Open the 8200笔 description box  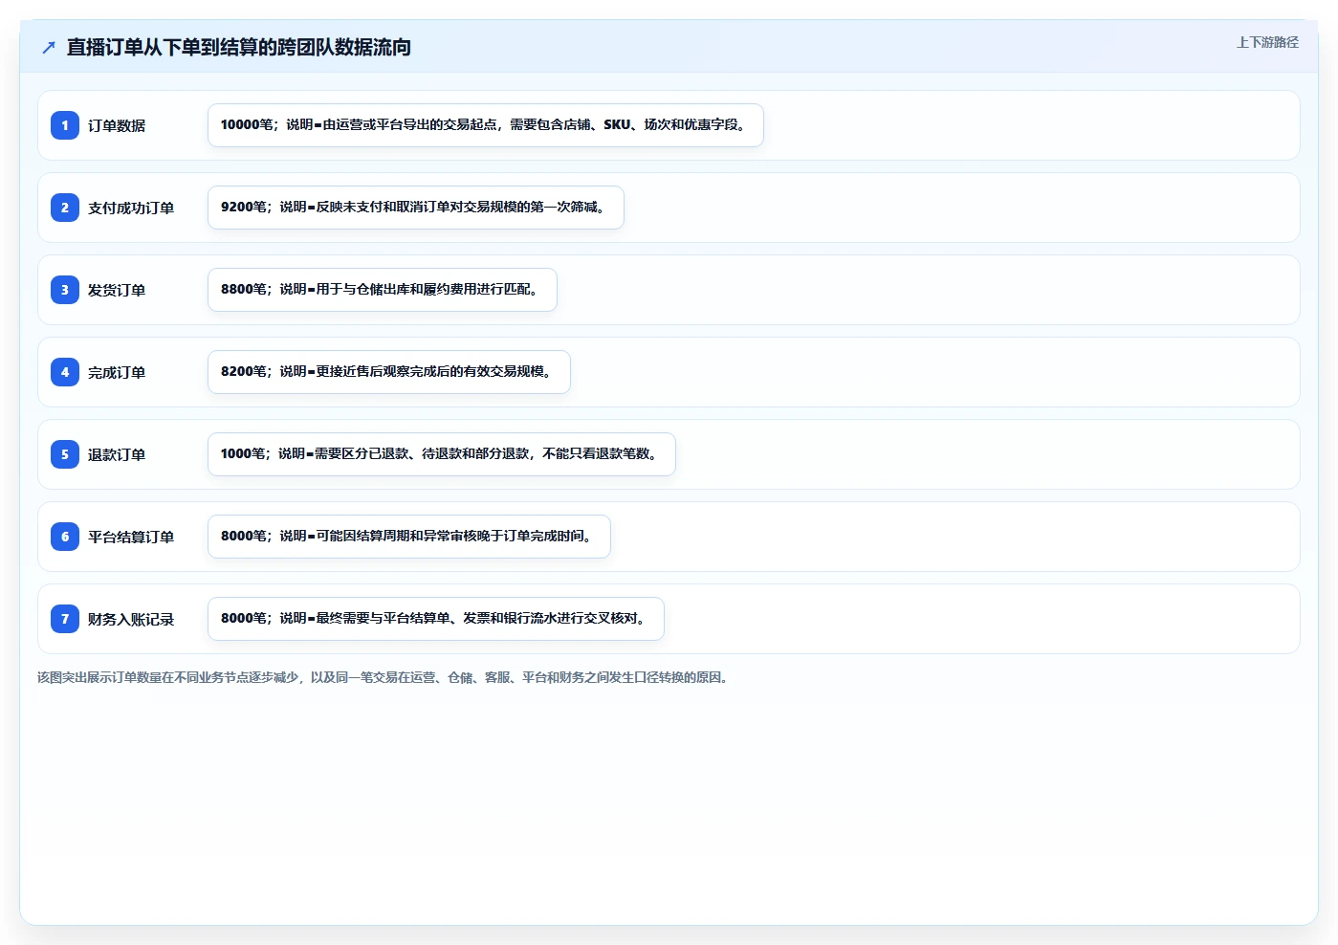[389, 372]
